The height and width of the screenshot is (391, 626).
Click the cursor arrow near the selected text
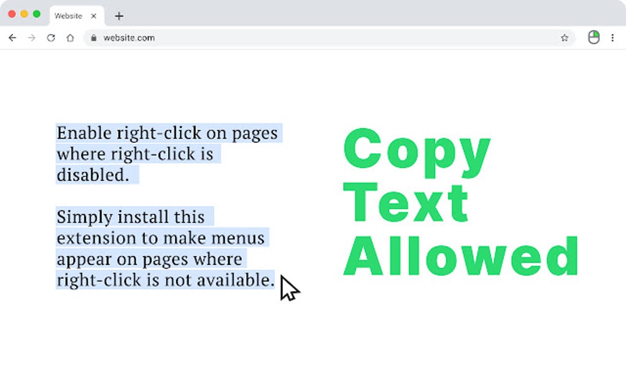point(288,288)
